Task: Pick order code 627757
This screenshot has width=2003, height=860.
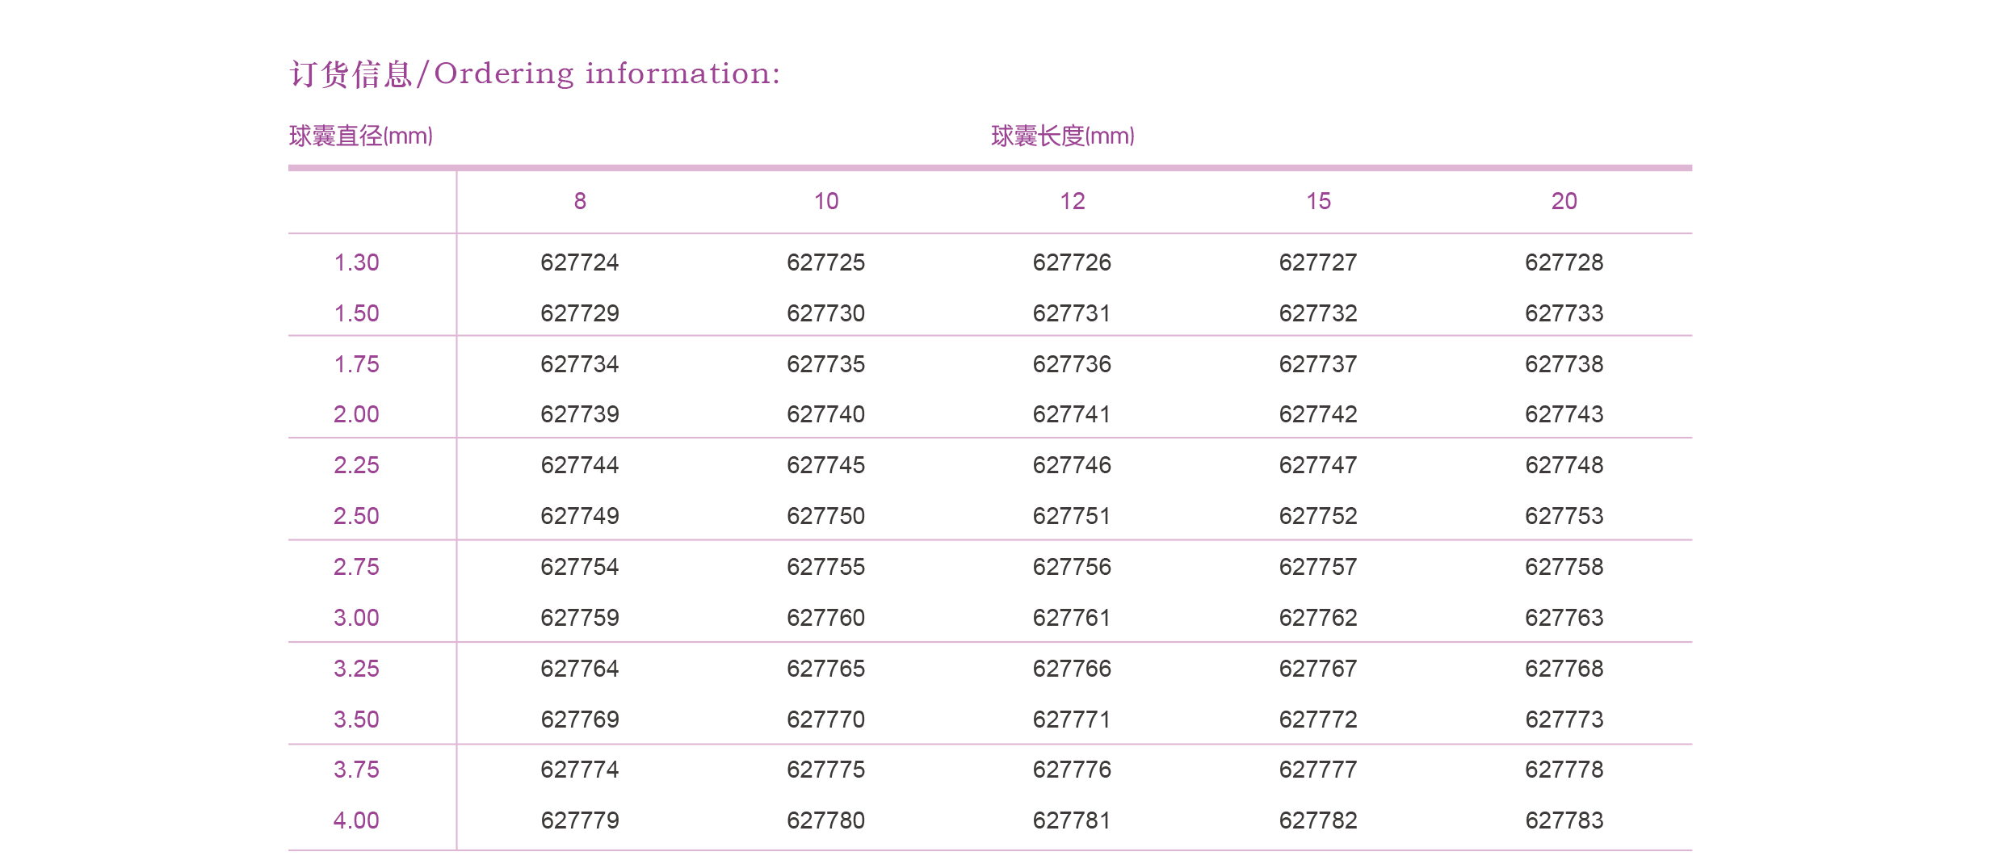Action: (x=1318, y=567)
